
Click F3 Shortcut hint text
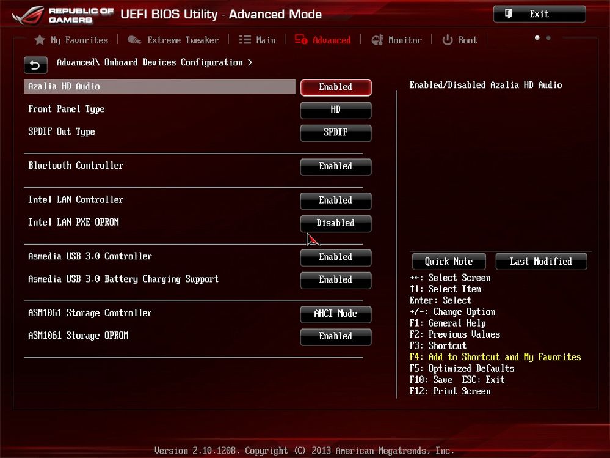point(438,346)
